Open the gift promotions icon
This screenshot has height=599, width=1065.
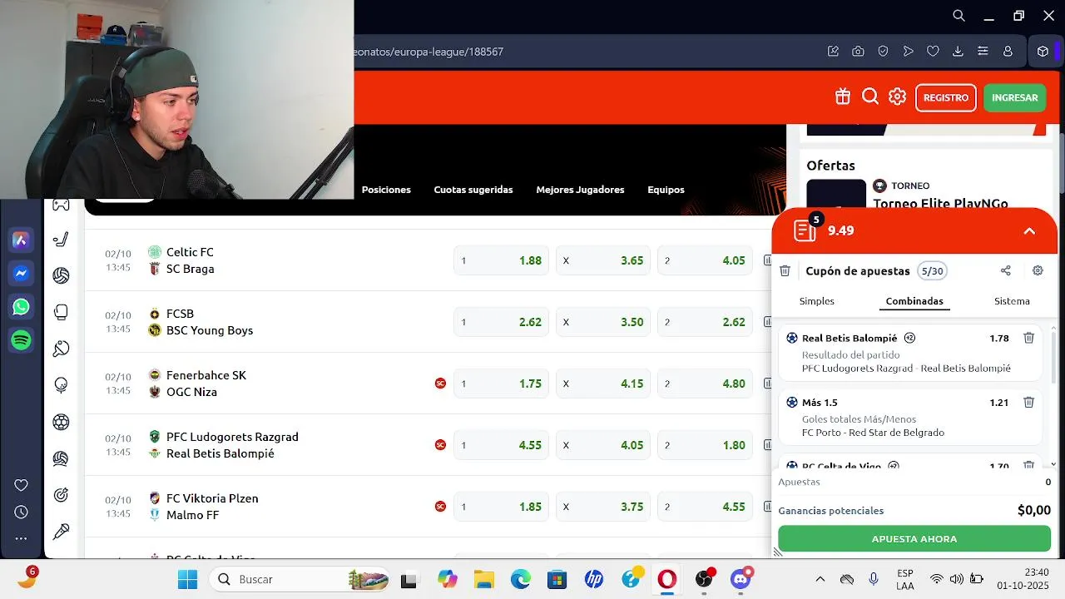[x=843, y=97]
